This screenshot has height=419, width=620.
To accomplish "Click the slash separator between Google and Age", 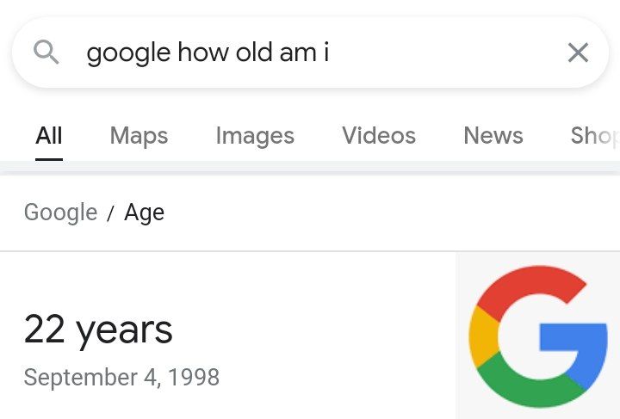I will [x=111, y=213].
